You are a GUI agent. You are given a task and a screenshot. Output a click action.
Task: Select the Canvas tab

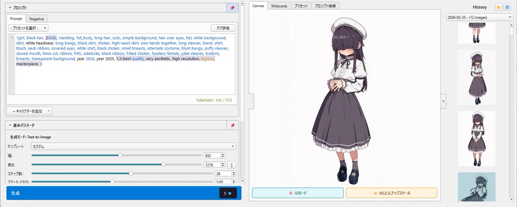(x=258, y=6)
